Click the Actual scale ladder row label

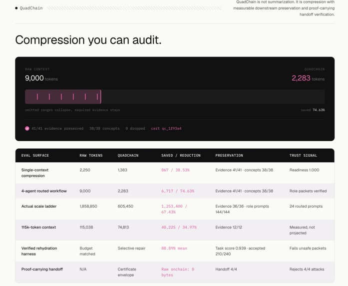39,206
